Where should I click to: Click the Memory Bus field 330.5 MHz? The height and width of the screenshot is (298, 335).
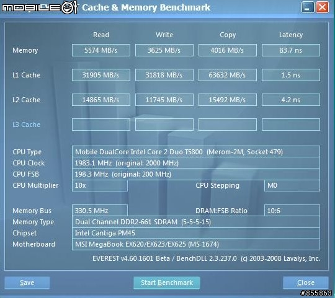(100, 211)
